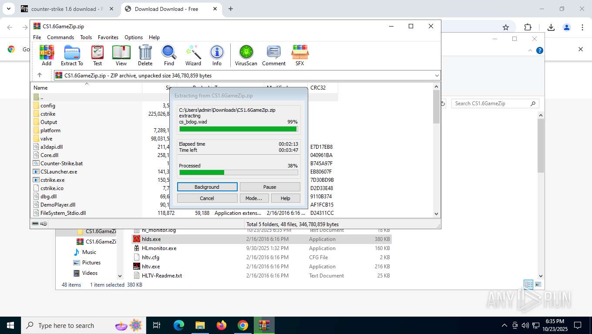Go up one level arrow in WinRAR

pos(40,75)
